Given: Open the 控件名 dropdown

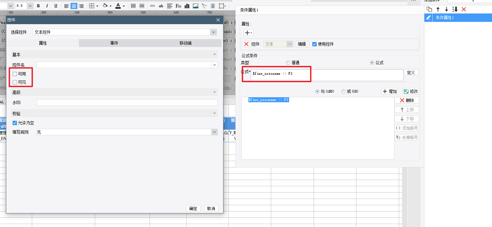Looking at the screenshot, I should [x=215, y=65].
